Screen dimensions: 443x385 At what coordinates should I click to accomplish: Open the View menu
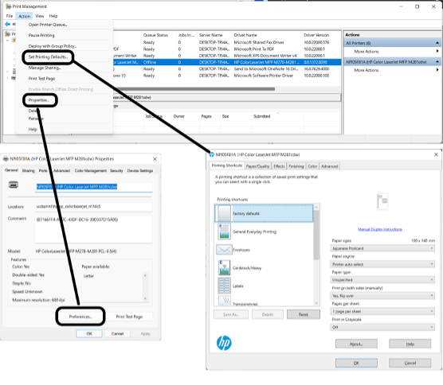[40, 16]
